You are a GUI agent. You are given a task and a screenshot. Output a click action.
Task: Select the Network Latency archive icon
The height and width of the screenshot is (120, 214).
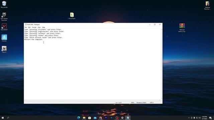(182, 28)
